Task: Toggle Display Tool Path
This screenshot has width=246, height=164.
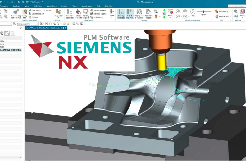Action: point(121,14)
